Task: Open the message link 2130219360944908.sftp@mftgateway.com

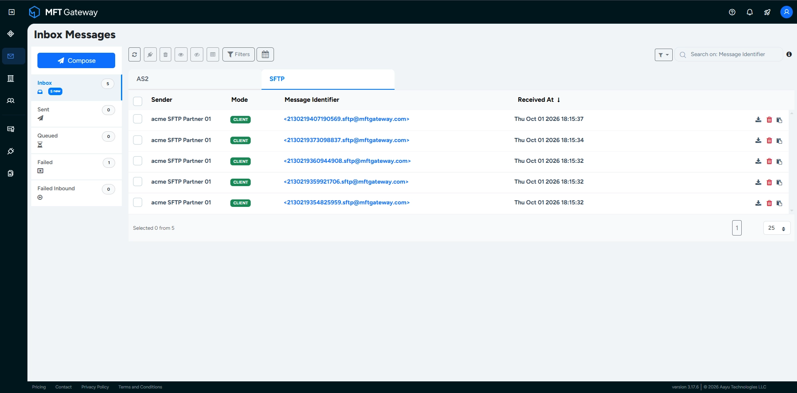Action: pos(347,161)
